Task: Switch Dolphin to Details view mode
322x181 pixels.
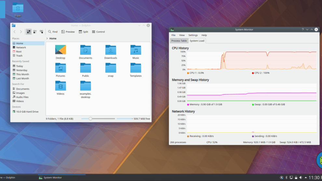Action: [x=41, y=32]
